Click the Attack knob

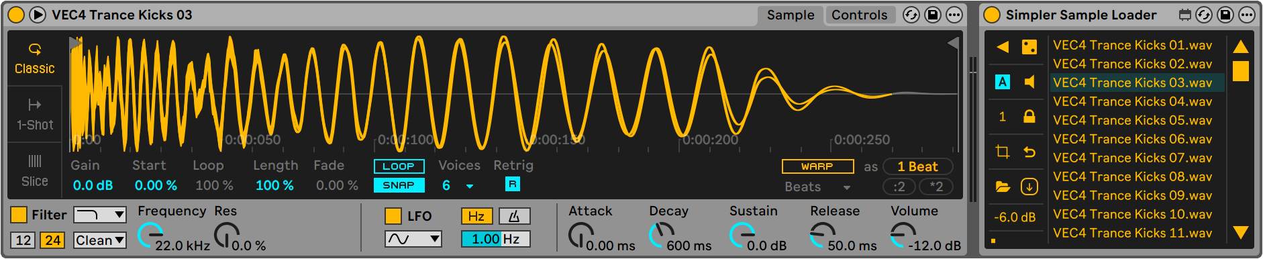point(581,236)
